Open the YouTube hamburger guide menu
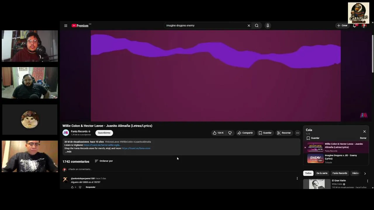 pyautogui.click(x=66, y=26)
